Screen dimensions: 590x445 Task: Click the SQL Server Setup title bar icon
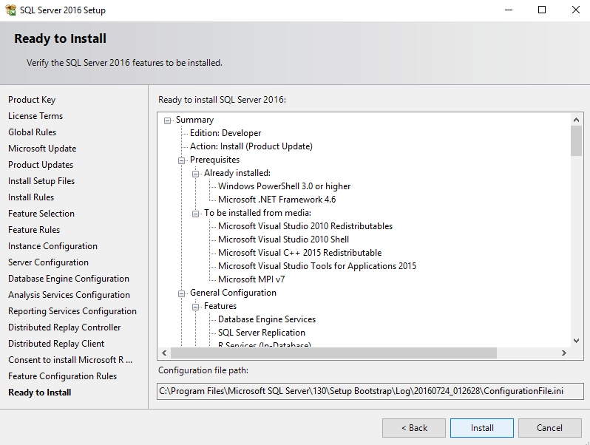pyautogui.click(x=10, y=10)
